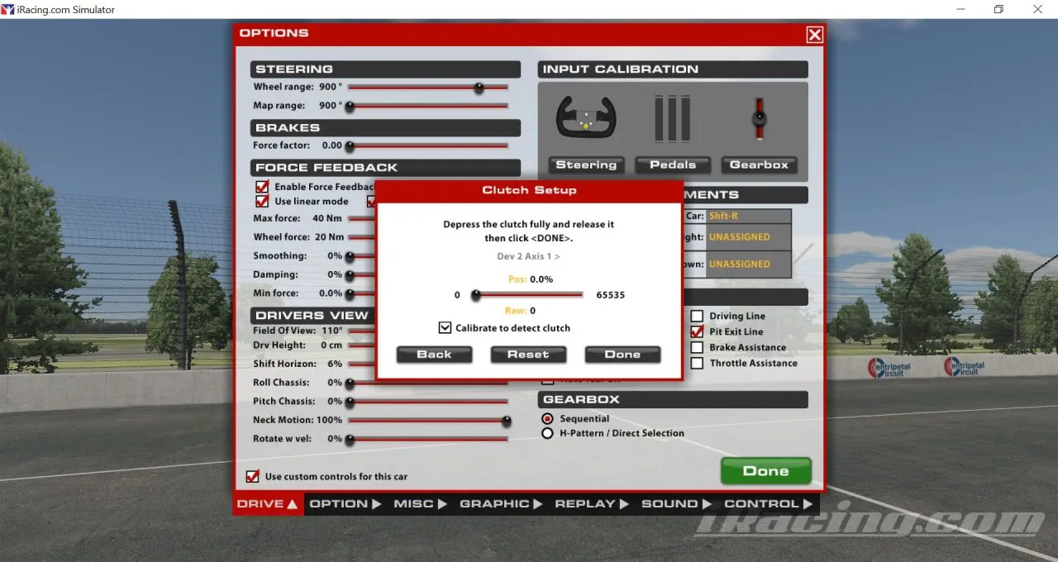Switch to the GRAPHIC tab

click(x=501, y=503)
